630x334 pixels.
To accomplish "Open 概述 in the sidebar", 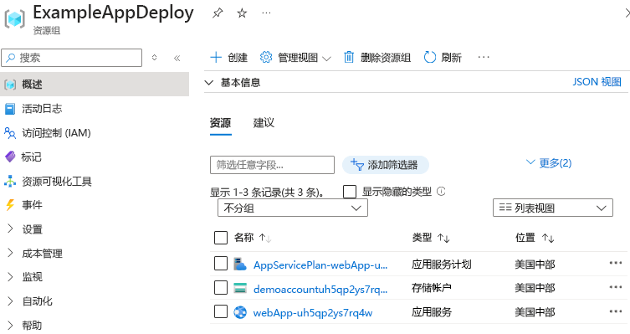I will pos(95,85).
